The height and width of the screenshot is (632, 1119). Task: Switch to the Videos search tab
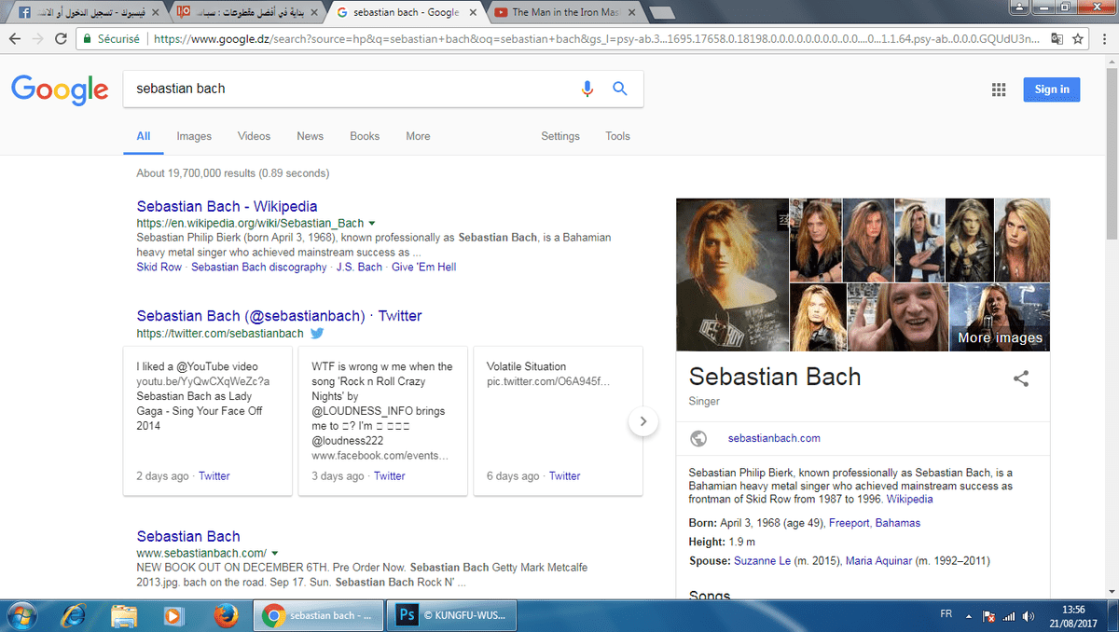[254, 136]
